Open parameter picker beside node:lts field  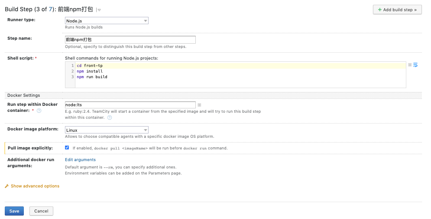coord(199,105)
